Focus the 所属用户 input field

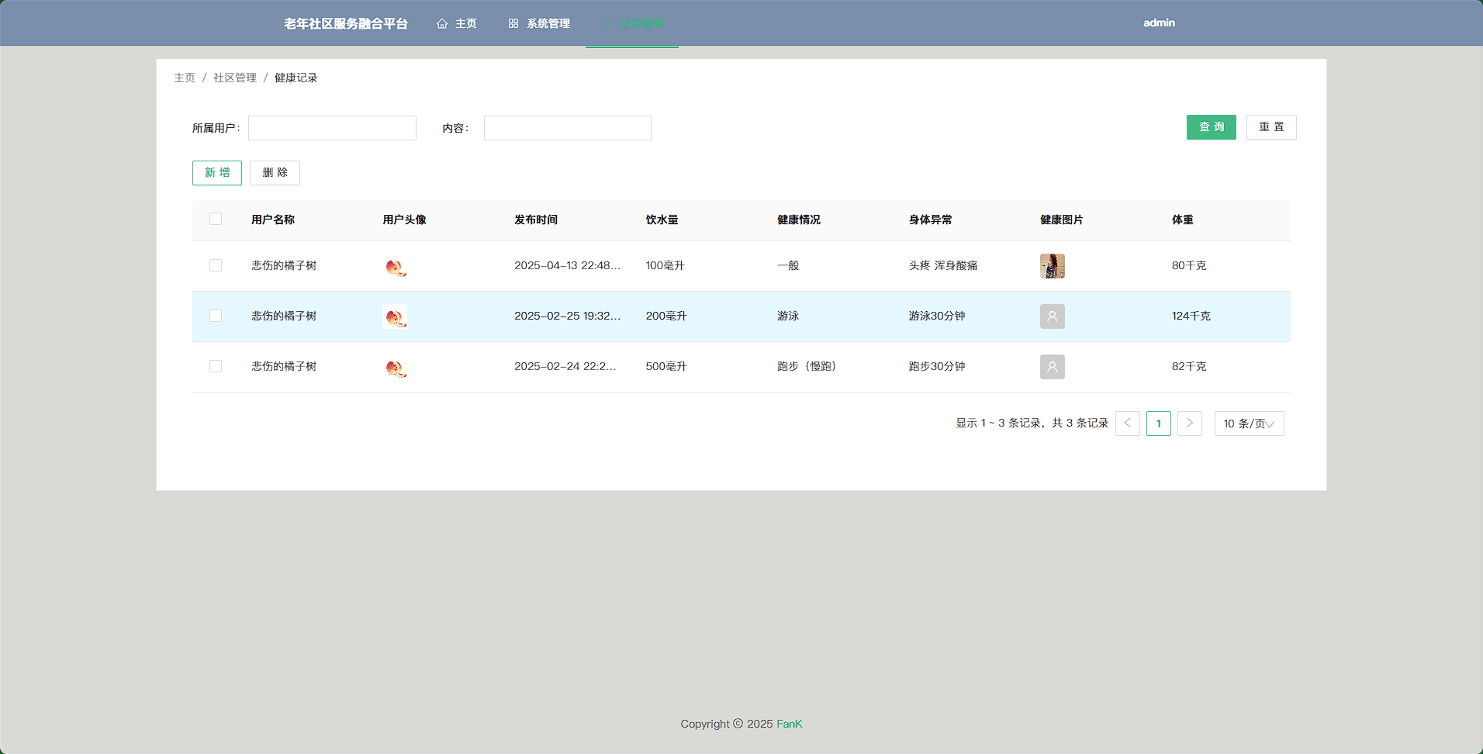pyautogui.click(x=332, y=128)
